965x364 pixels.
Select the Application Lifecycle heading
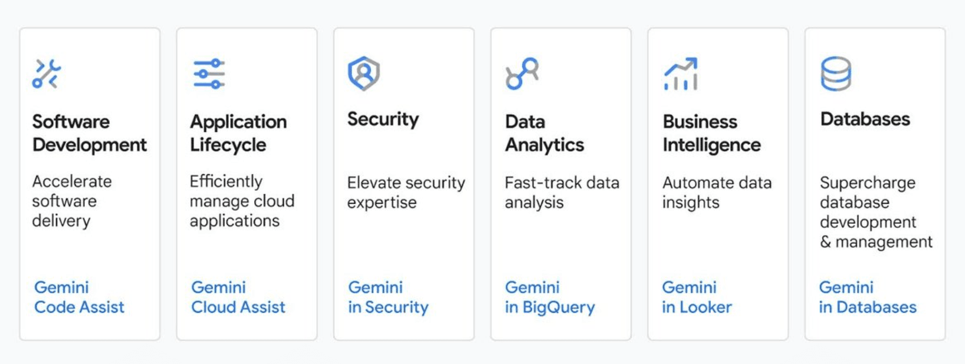(238, 133)
